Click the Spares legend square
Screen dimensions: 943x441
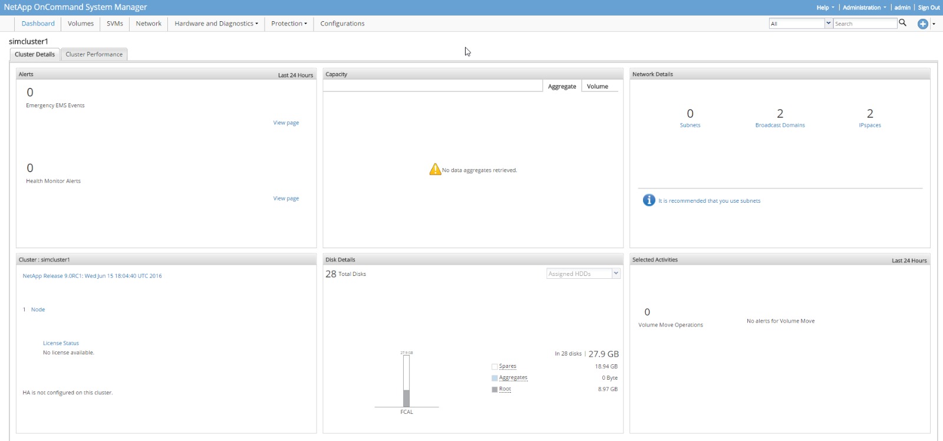[494, 367]
